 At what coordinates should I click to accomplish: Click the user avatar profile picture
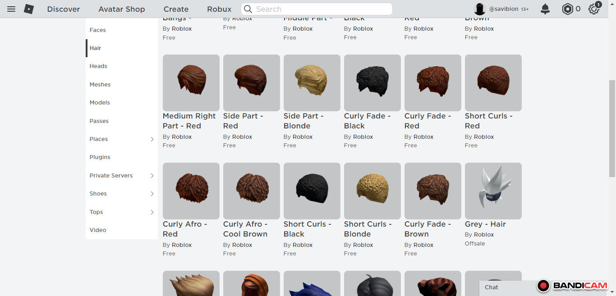coord(480,9)
